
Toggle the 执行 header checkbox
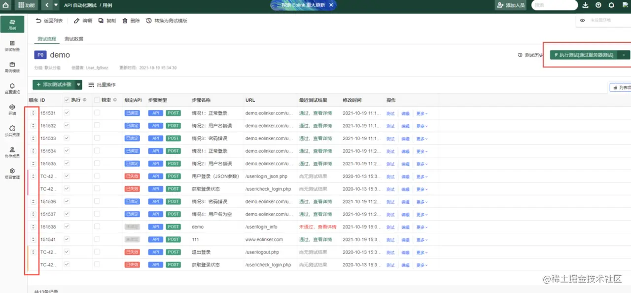click(x=67, y=100)
